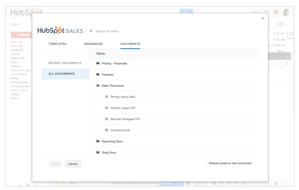299x190 pixels.
Task: Open the PM Examples label
Action: (20, 82)
